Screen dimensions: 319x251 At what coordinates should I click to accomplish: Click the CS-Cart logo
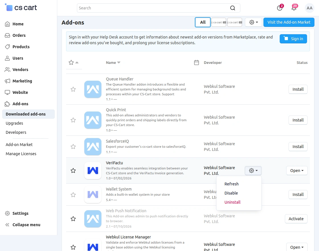[21, 8]
